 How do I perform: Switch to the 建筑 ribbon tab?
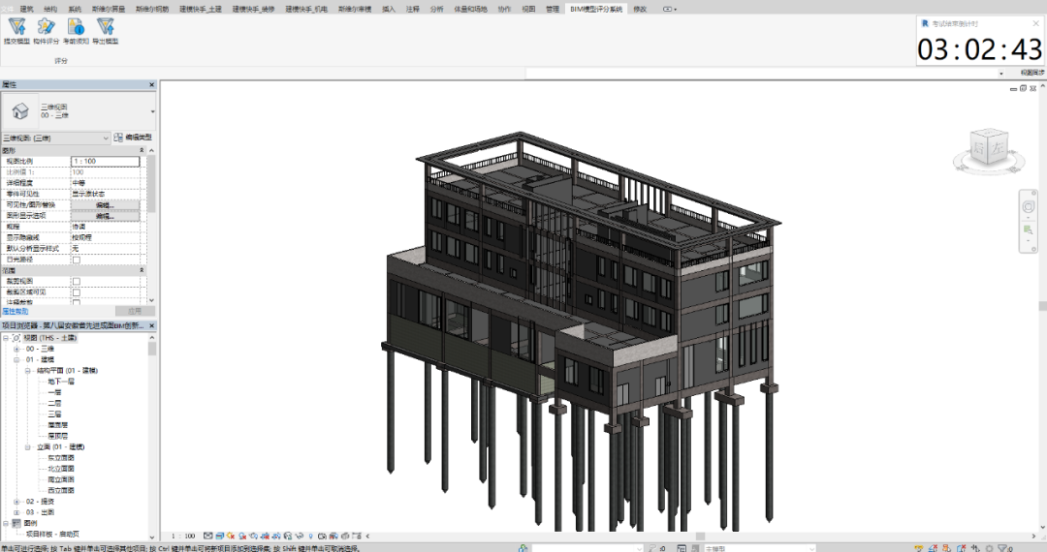click(26, 9)
